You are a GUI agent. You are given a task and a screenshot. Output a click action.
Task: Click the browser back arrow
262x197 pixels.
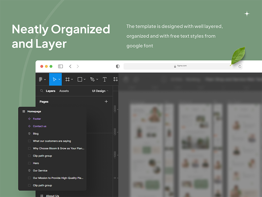coord(70,66)
